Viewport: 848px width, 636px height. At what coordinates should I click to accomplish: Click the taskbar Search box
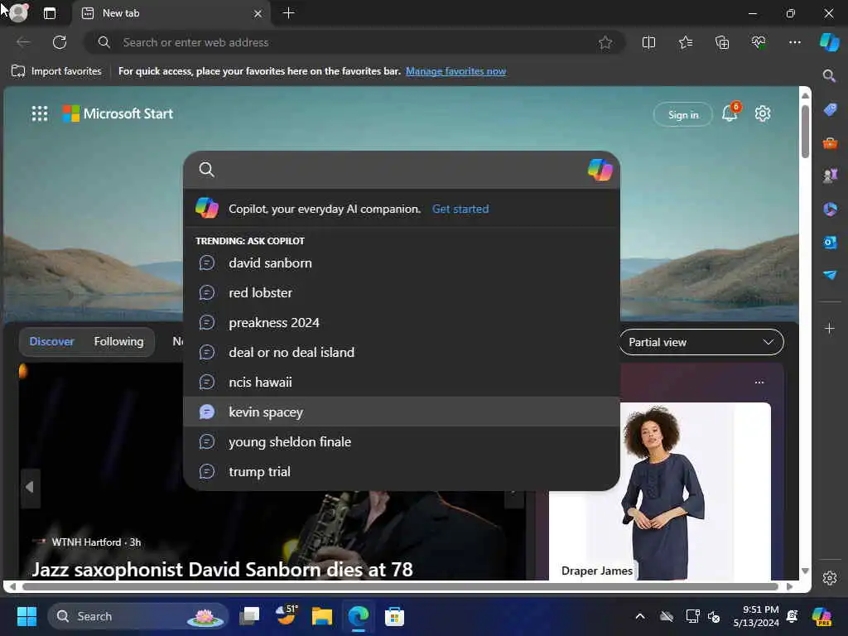pyautogui.click(x=138, y=616)
